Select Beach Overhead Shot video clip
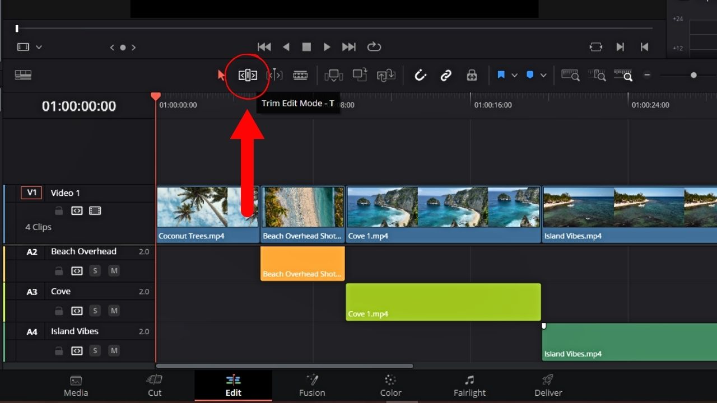 (302, 214)
